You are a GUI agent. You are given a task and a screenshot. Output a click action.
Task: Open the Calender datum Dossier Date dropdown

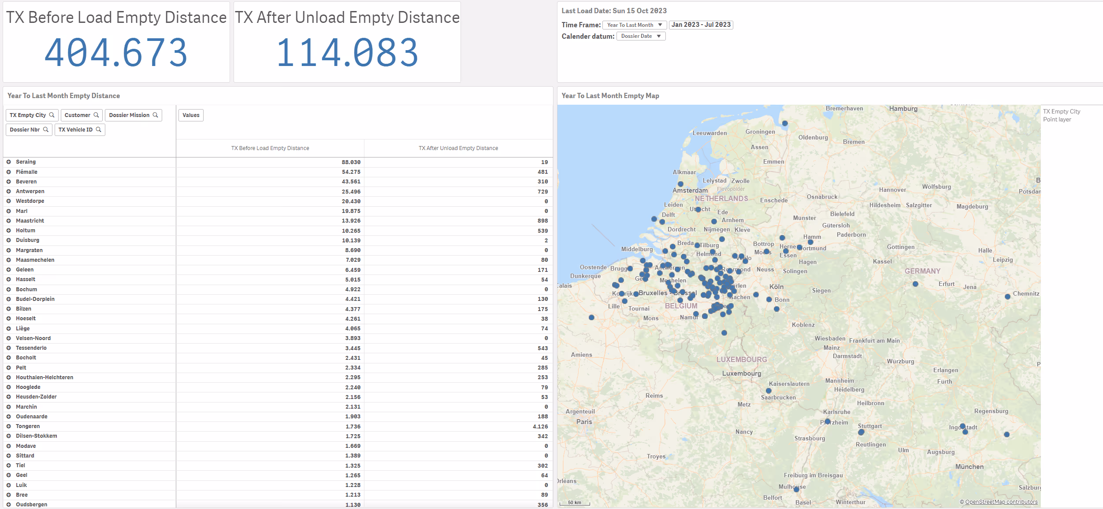[x=641, y=36]
